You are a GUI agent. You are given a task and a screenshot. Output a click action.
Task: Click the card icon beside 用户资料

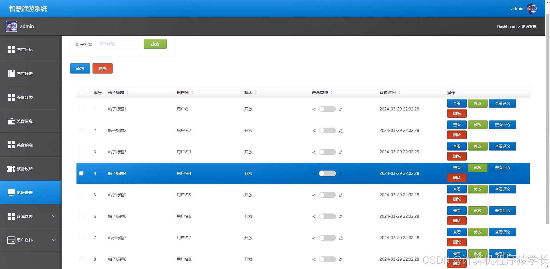[11, 240]
